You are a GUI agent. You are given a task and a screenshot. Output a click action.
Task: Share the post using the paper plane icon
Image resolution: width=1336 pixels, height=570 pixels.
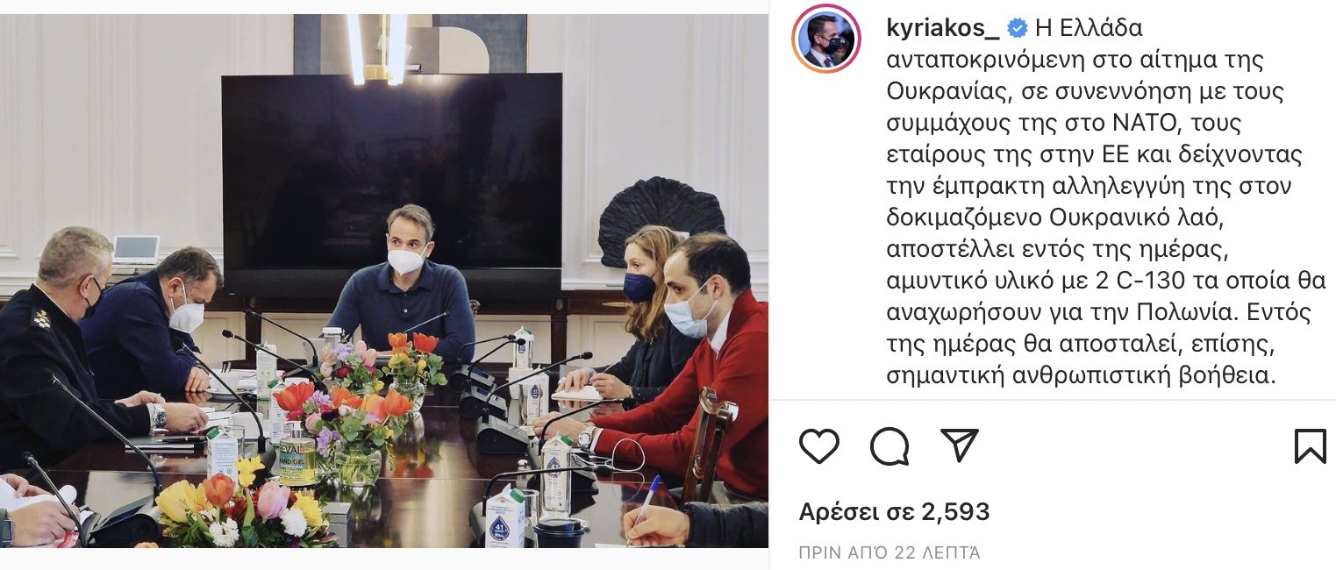point(959,445)
